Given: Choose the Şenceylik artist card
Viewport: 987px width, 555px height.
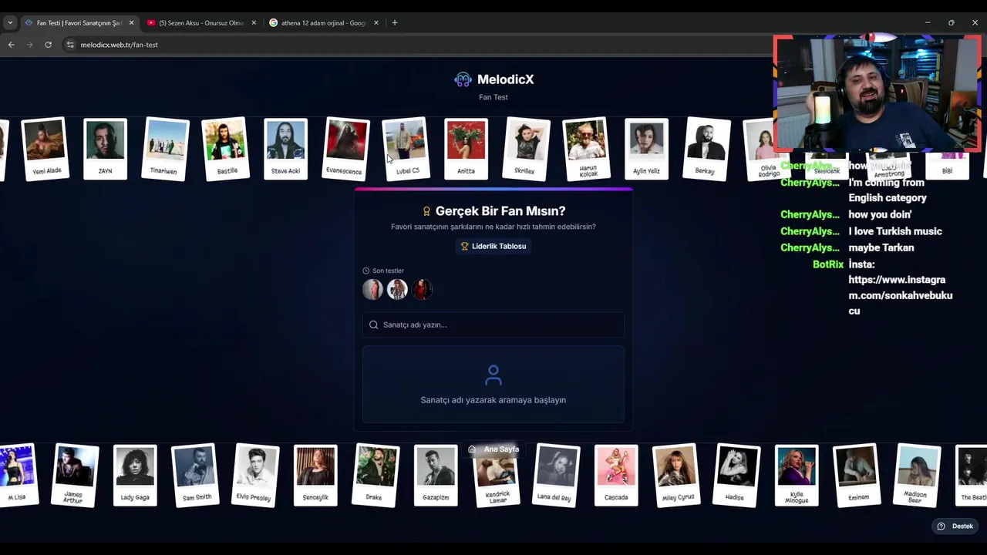Looking at the screenshot, I should coord(315,476).
